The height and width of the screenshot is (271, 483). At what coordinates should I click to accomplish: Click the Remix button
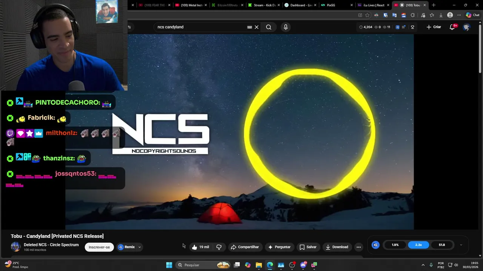[x=126, y=247]
